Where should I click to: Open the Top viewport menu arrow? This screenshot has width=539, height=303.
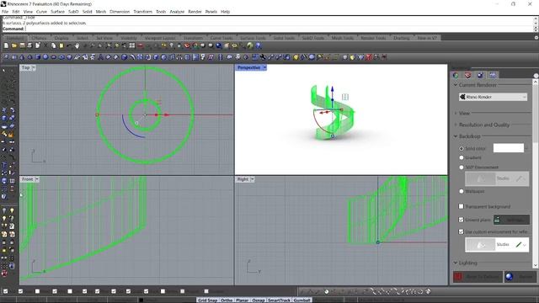(34, 67)
